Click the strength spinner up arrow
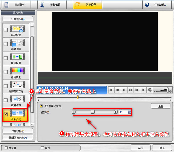174x152 pixels. (x=129, y=111)
